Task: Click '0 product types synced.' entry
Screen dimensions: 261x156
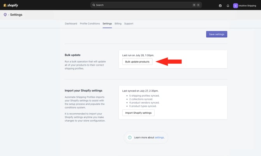Action: [143, 106]
